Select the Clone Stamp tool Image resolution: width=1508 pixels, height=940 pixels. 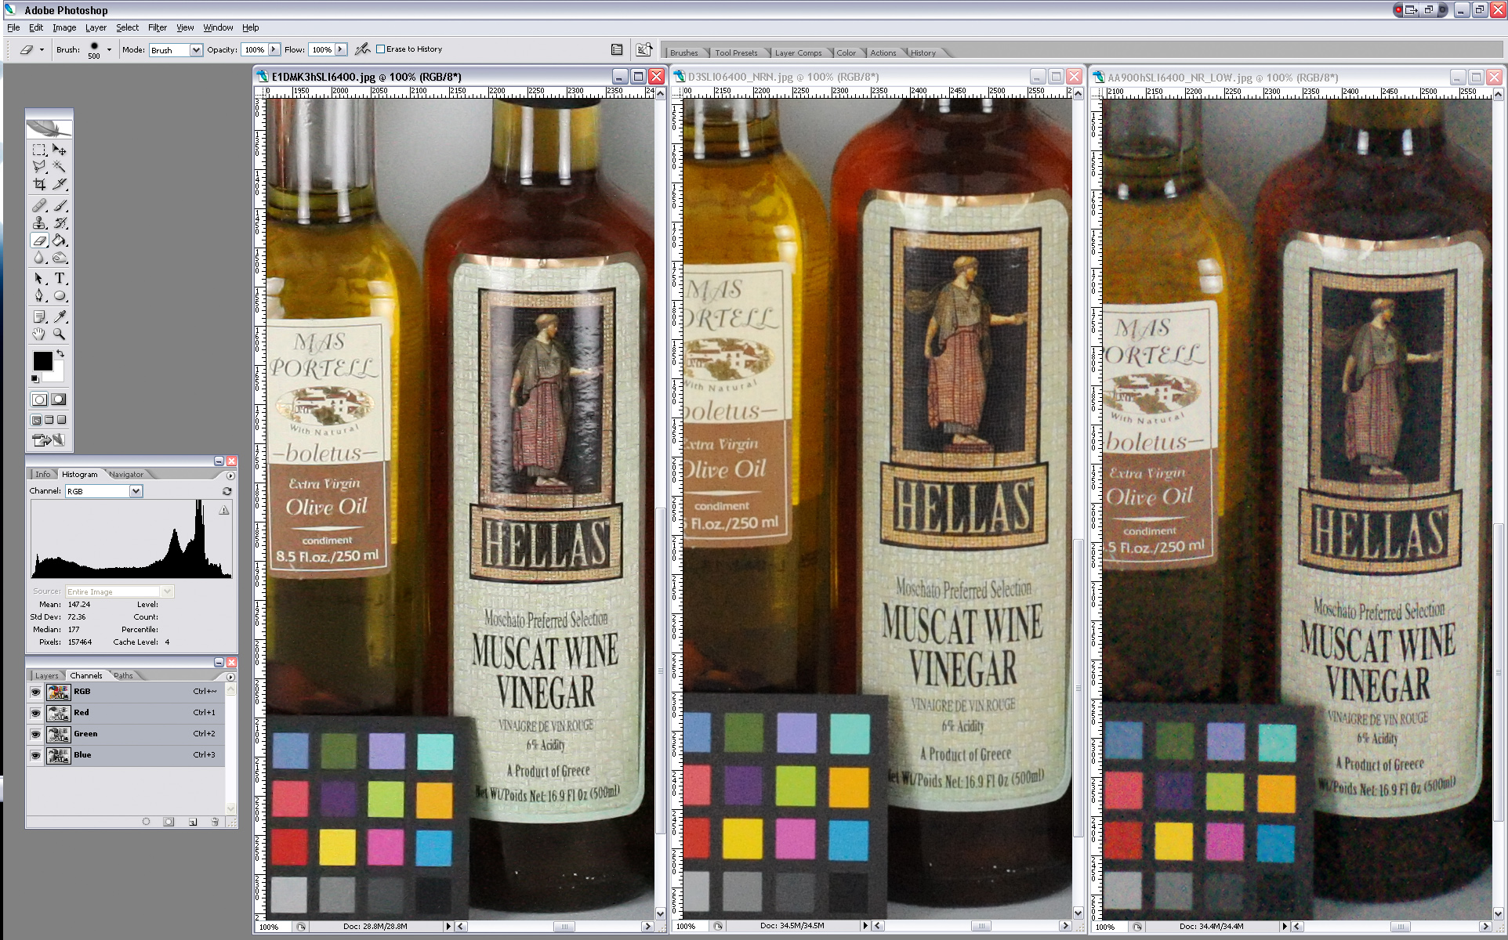pyautogui.click(x=39, y=223)
